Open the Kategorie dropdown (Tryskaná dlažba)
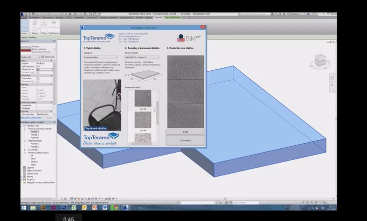The width and height of the screenshot is (367, 221). pyautogui.click(x=101, y=57)
